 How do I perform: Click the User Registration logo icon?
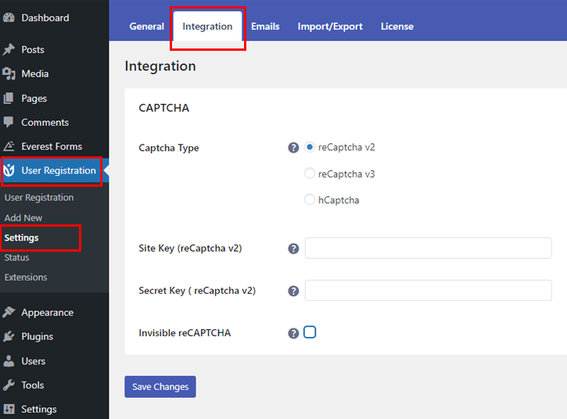(9, 170)
